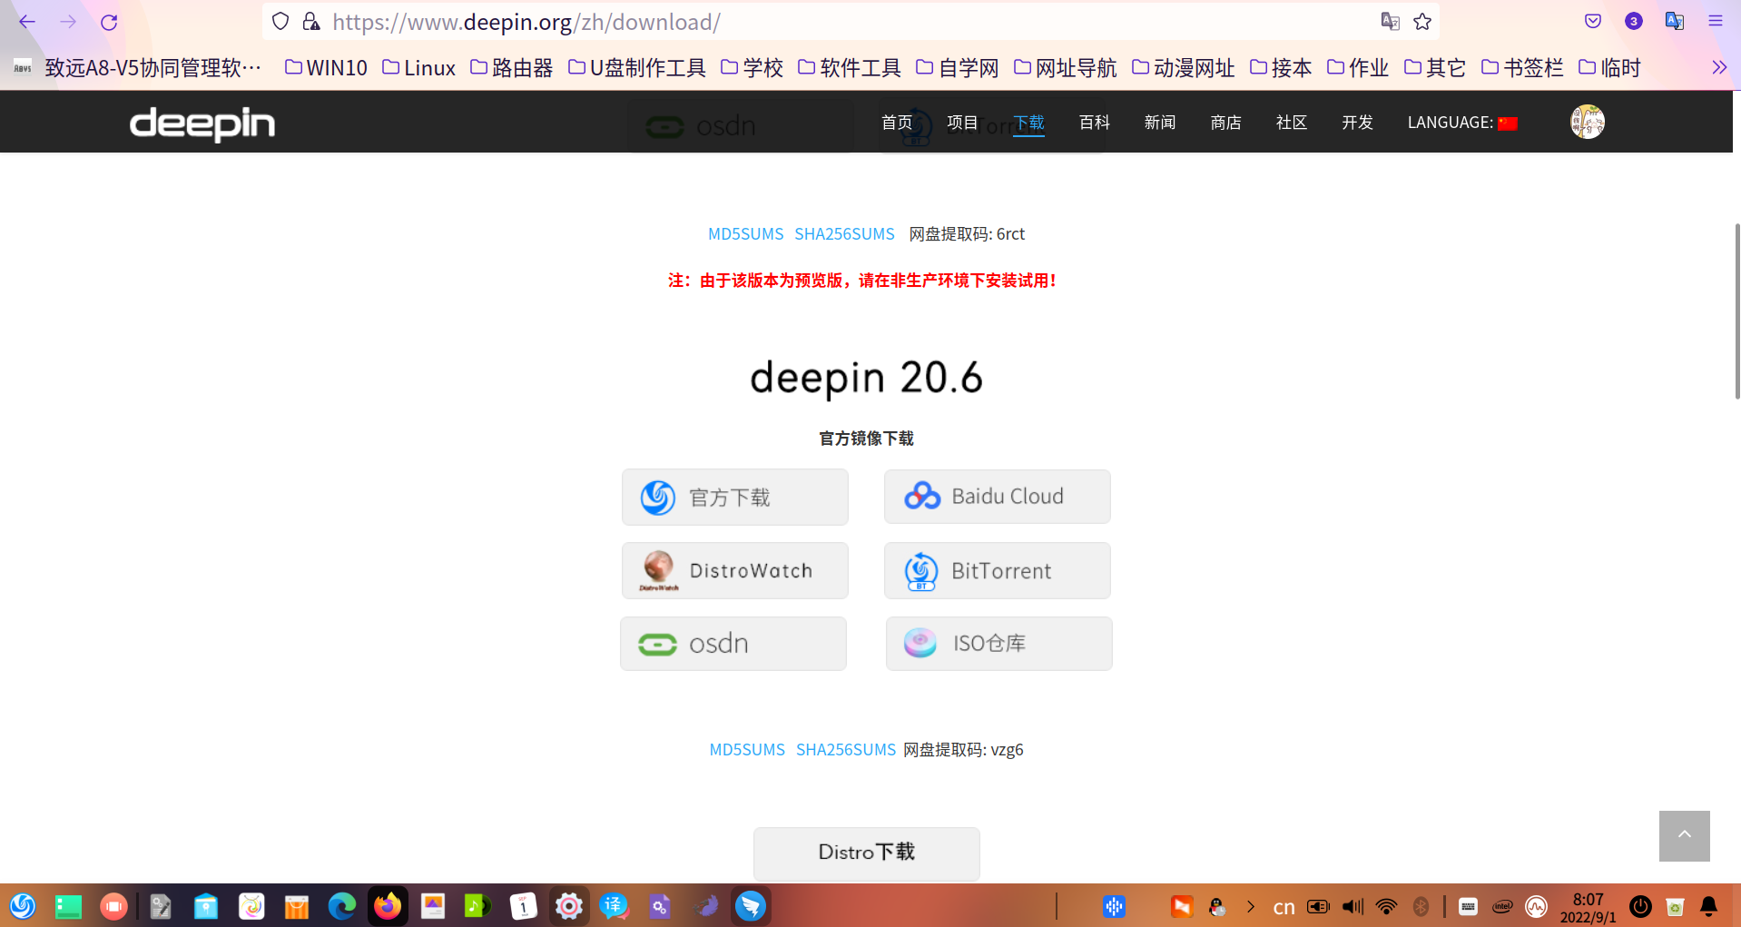Screen dimensions: 1741x927
Task: Launch the deepin Translate app
Action: 615,906
